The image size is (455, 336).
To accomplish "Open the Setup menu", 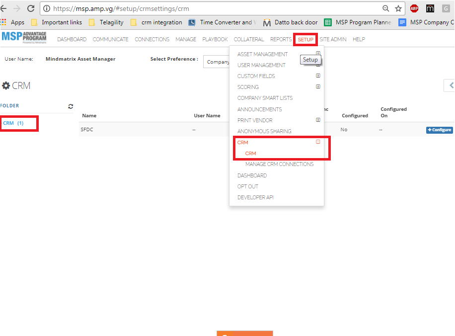I will coord(305,39).
